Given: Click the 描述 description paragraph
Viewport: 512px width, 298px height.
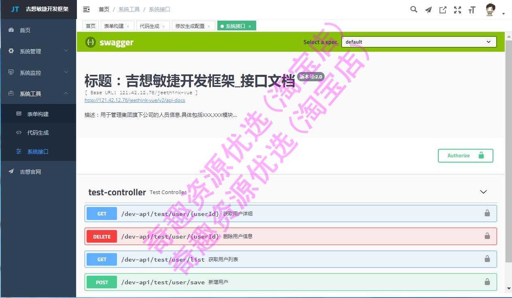Looking at the screenshot, I should click(x=161, y=115).
